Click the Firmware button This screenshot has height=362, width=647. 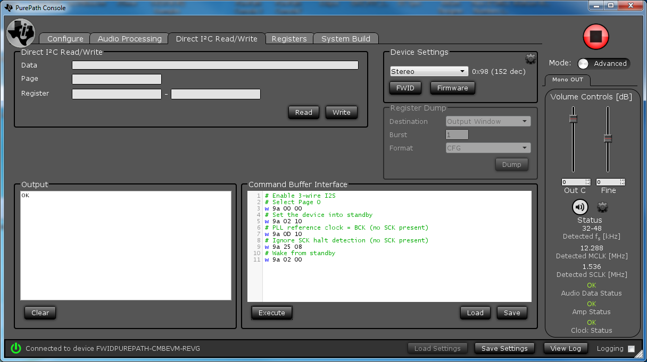[x=452, y=88]
